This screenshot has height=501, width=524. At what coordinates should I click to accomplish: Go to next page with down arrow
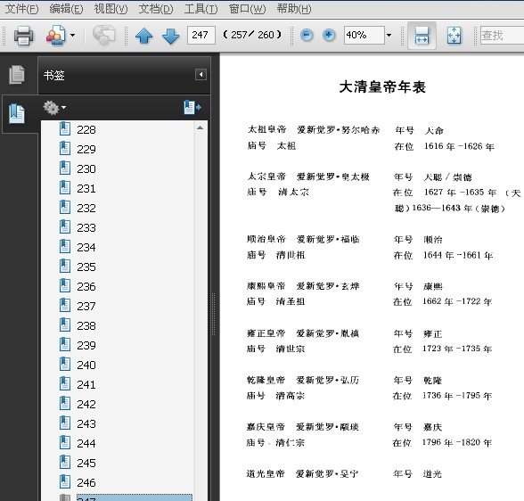coord(170,36)
